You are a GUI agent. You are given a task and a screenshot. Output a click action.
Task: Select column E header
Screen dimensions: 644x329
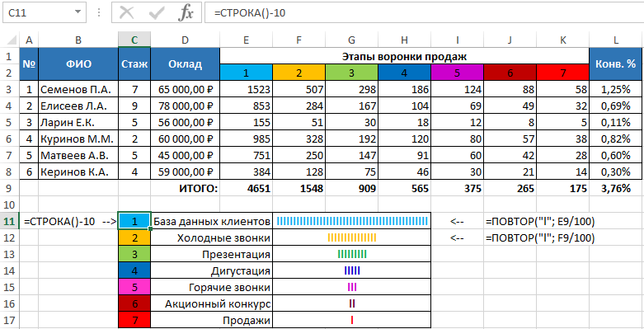pos(246,40)
